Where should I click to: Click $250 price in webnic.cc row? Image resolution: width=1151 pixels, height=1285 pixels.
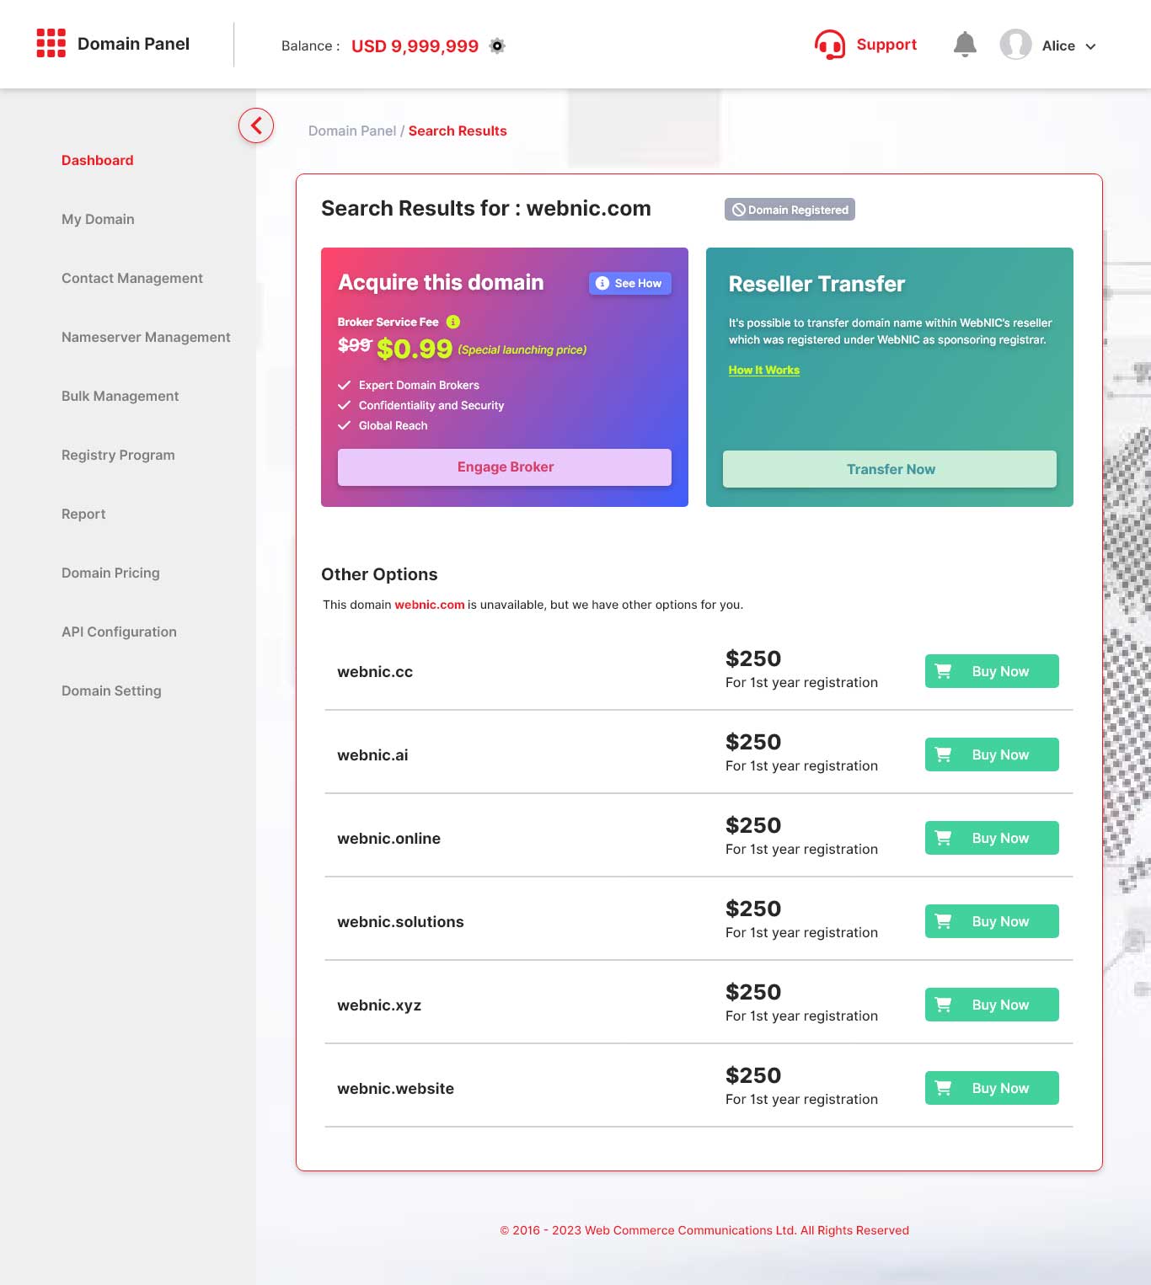click(x=753, y=658)
